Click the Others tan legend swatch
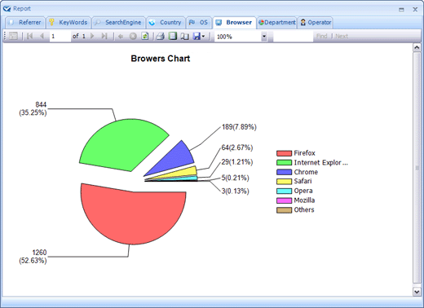 [284, 210]
